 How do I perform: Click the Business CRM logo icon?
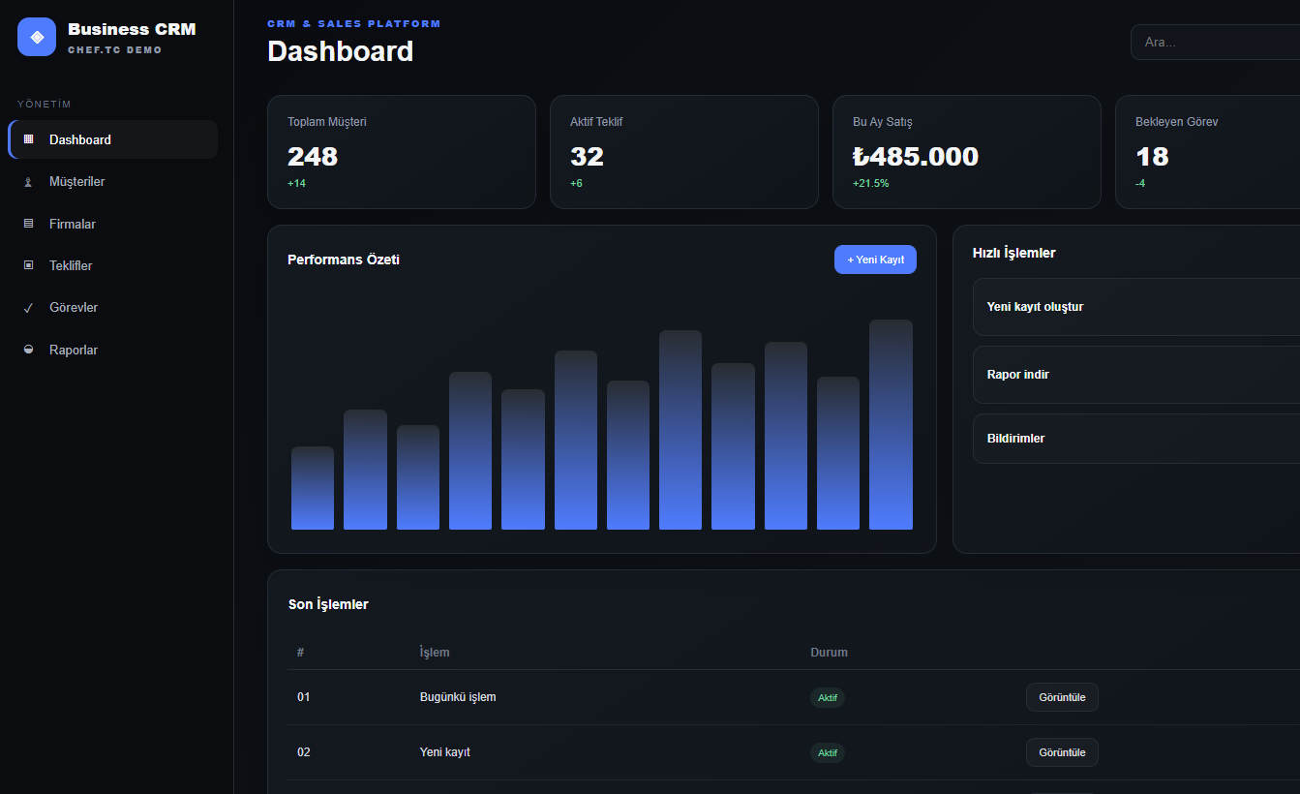coord(37,37)
